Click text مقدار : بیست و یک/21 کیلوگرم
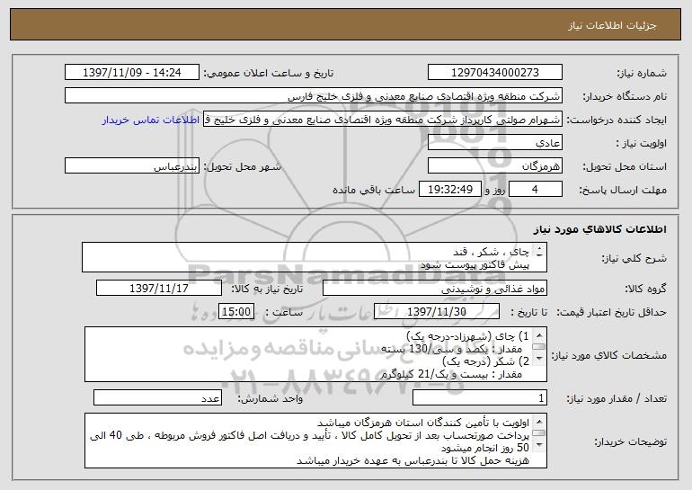 (452, 374)
